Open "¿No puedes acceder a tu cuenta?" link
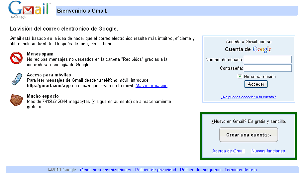 [248, 97]
